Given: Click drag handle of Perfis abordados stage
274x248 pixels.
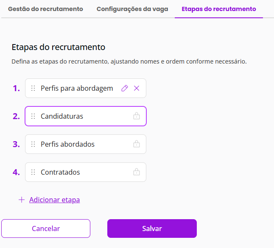Looking at the screenshot, I should coord(33,144).
